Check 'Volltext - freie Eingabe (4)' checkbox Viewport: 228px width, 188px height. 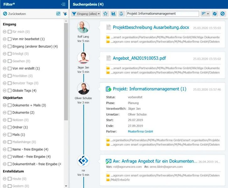[x=10, y=157]
